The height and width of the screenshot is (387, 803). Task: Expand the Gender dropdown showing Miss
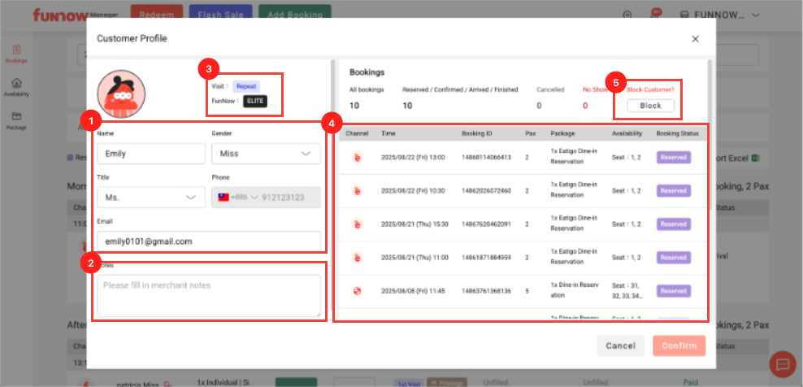(x=265, y=153)
